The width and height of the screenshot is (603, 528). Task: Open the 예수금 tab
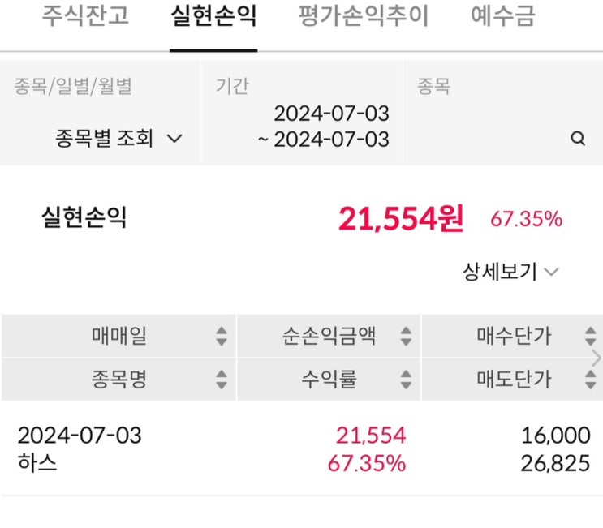click(503, 16)
